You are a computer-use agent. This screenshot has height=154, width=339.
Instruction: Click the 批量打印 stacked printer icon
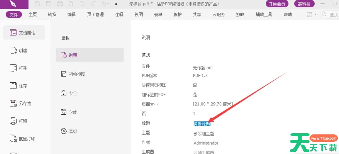[x=13, y=139]
